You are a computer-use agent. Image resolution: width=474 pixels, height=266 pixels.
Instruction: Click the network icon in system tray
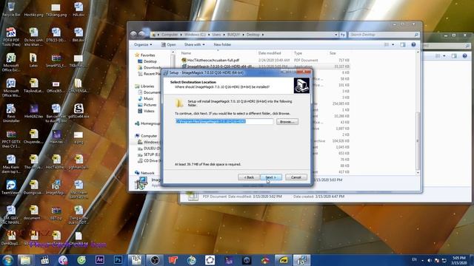point(444,260)
